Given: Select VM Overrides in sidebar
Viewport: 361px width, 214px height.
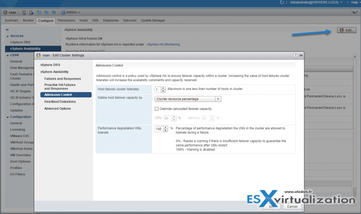Looking at the screenshot, I should point(20,155).
